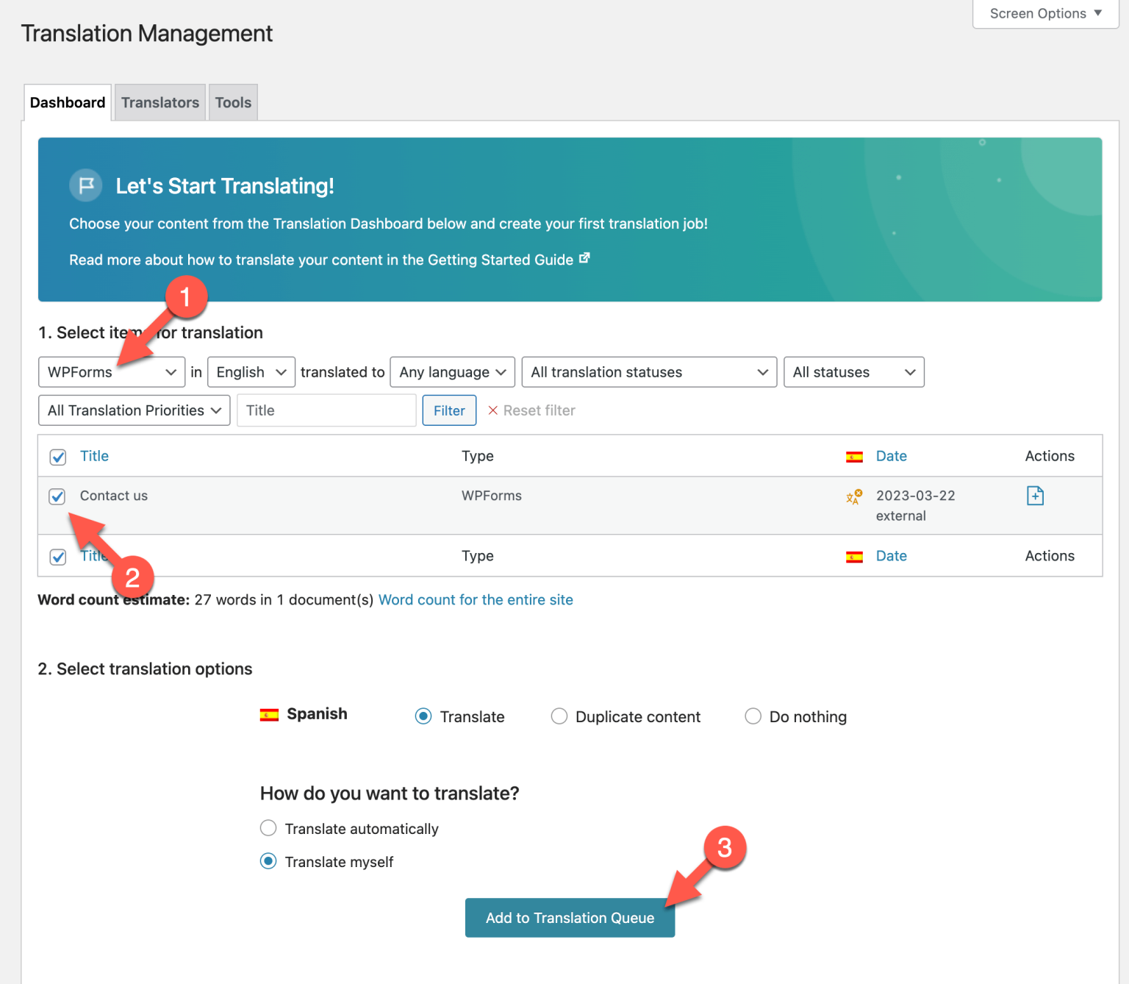Open the English source language dropdown
The width and height of the screenshot is (1129, 984).
point(251,372)
